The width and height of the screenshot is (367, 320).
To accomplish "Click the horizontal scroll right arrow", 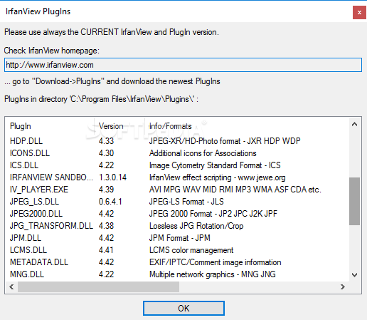I will [342, 287].
